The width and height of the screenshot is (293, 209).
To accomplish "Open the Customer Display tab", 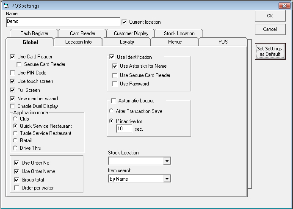I will pyautogui.click(x=131, y=33).
